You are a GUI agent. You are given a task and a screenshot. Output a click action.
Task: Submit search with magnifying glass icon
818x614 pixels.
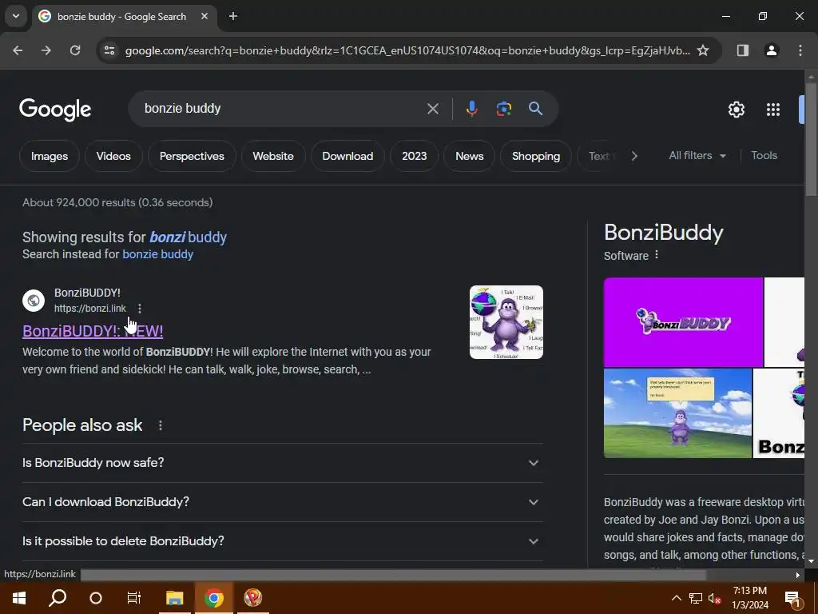point(535,109)
